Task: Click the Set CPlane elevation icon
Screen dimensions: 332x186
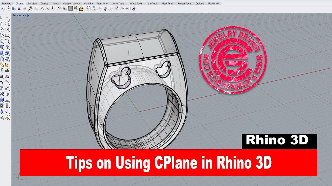Action: pyautogui.click(x=8, y=9)
